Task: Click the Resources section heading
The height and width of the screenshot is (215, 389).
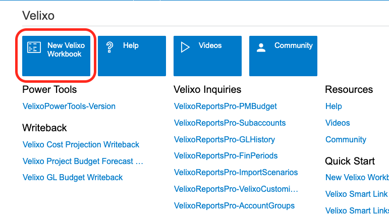Action: tap(349, 89)
